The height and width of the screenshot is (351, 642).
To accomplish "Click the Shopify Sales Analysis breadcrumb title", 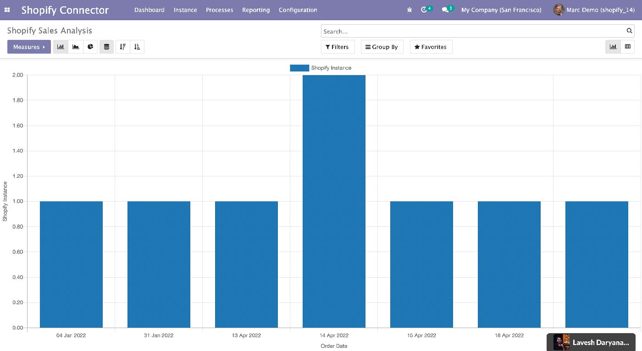I will [50, 31].
